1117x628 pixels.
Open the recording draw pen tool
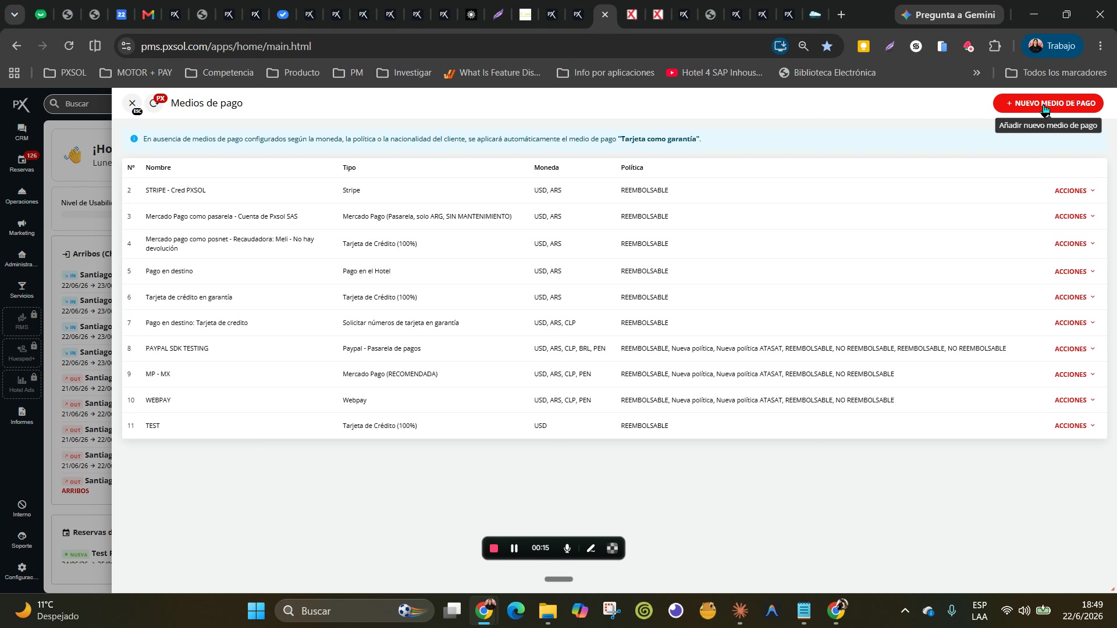tap(590, 548)
